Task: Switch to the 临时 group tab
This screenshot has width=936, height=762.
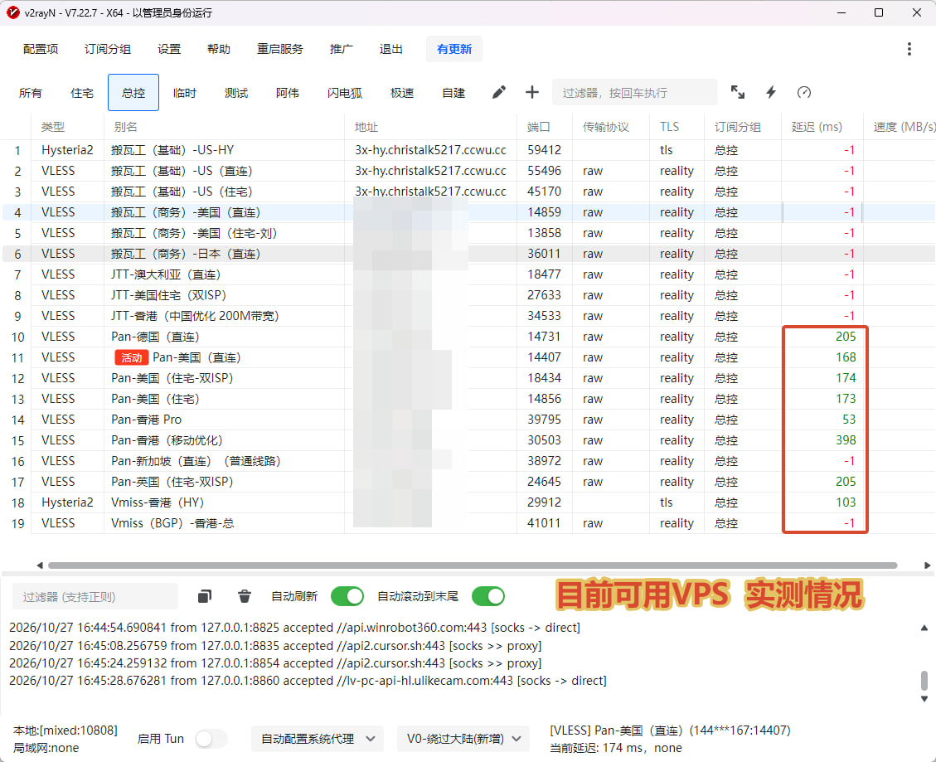Action: click(184, 93)
